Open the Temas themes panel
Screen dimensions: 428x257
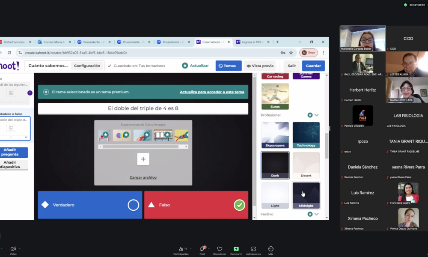coord(229,66)
